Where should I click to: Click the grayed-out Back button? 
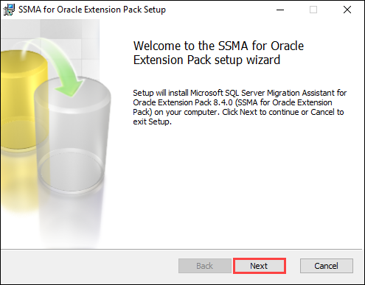pos(205,266)
